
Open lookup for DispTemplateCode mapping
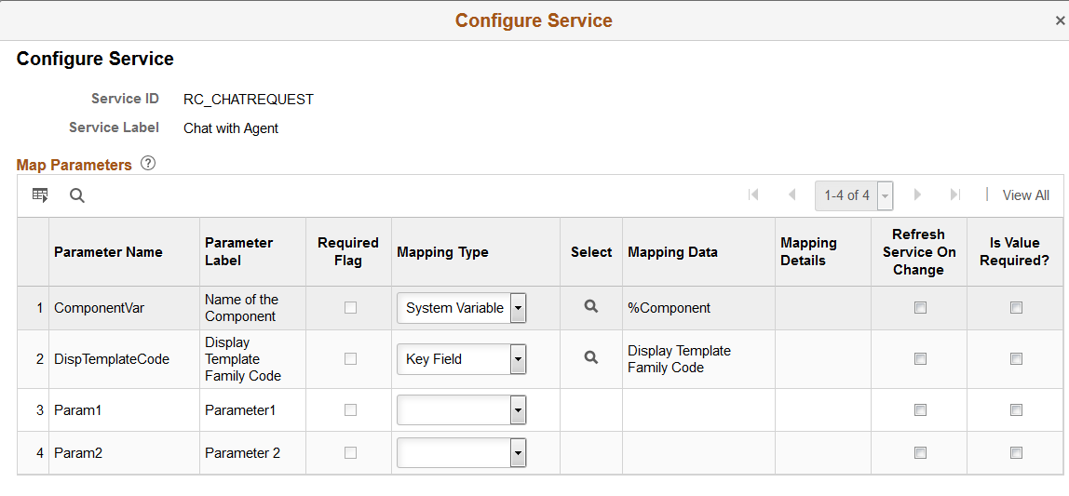(x=590, y=357)
